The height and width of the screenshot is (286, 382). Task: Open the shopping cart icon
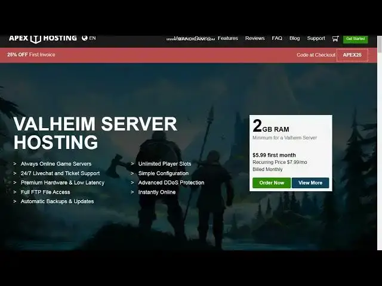pyautogui.click(x=335, y=38)
